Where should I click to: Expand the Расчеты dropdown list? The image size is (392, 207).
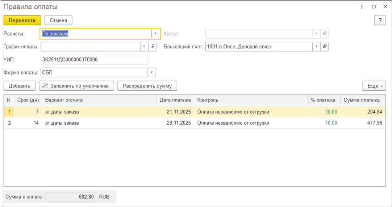click(x=155, y=34)
